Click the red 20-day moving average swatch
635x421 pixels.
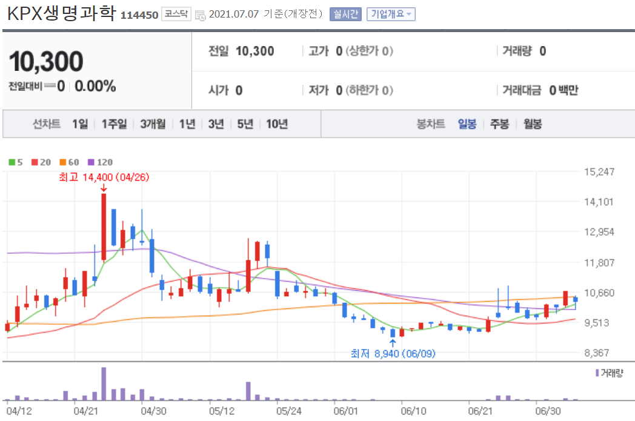[35, 162]
